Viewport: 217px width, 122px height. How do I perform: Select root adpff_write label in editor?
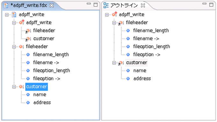[32, 15]
